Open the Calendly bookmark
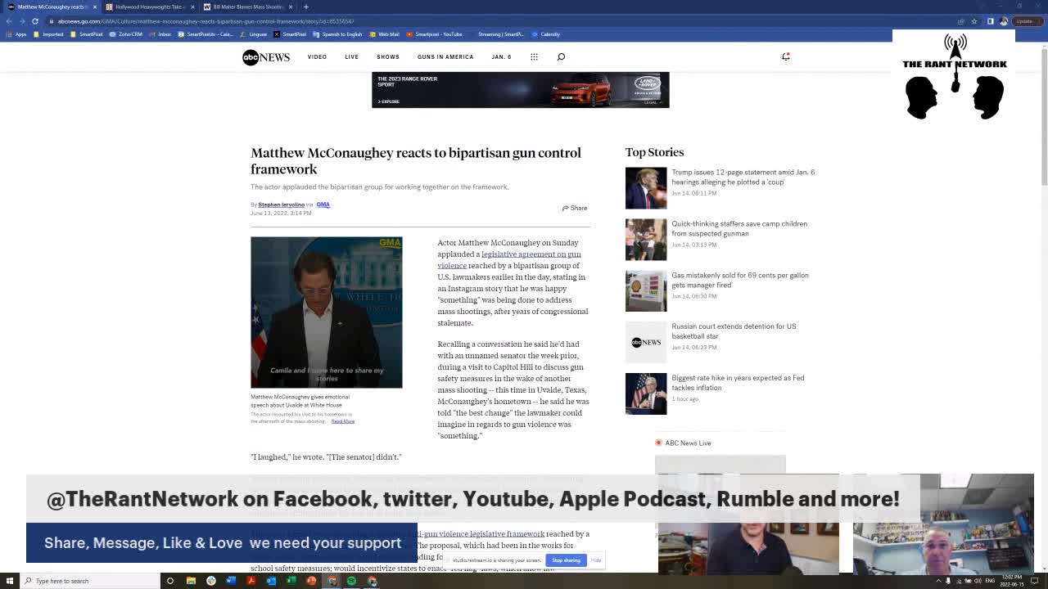The height and width of the screenshot is (589, 1048). pyautogui.click(x=545, y=34)
